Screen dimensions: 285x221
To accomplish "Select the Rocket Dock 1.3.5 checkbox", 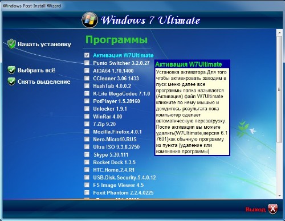I will [87, 162].
